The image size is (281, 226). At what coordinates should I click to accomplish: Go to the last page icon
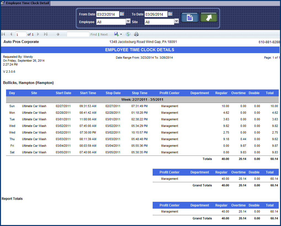click(46, 34)
